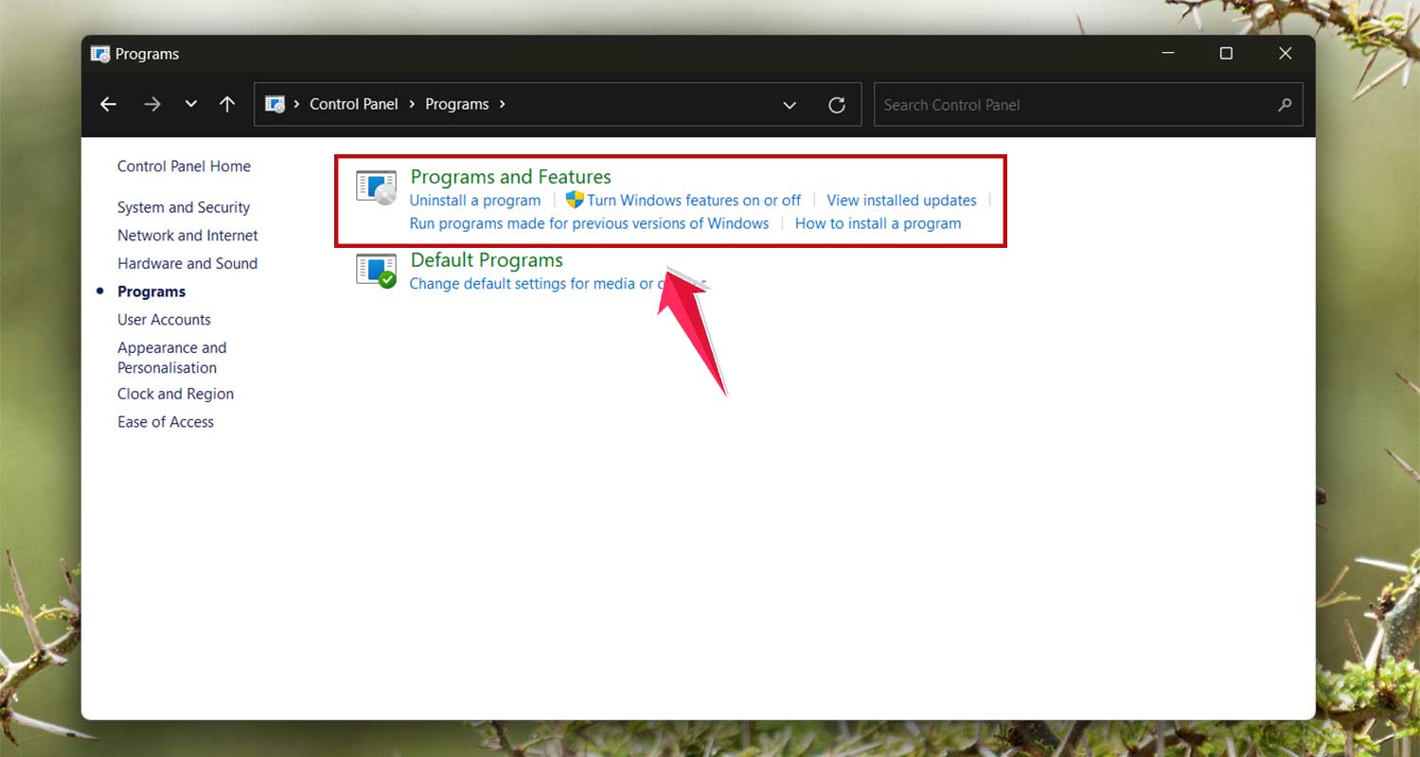Expand the address bar dropdown arrow
Viewport: 1420px width, 757px height.
790,104
